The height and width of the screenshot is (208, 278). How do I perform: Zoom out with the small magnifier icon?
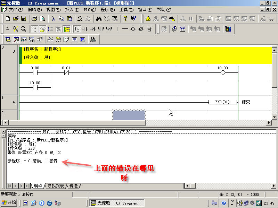[7, 29]
